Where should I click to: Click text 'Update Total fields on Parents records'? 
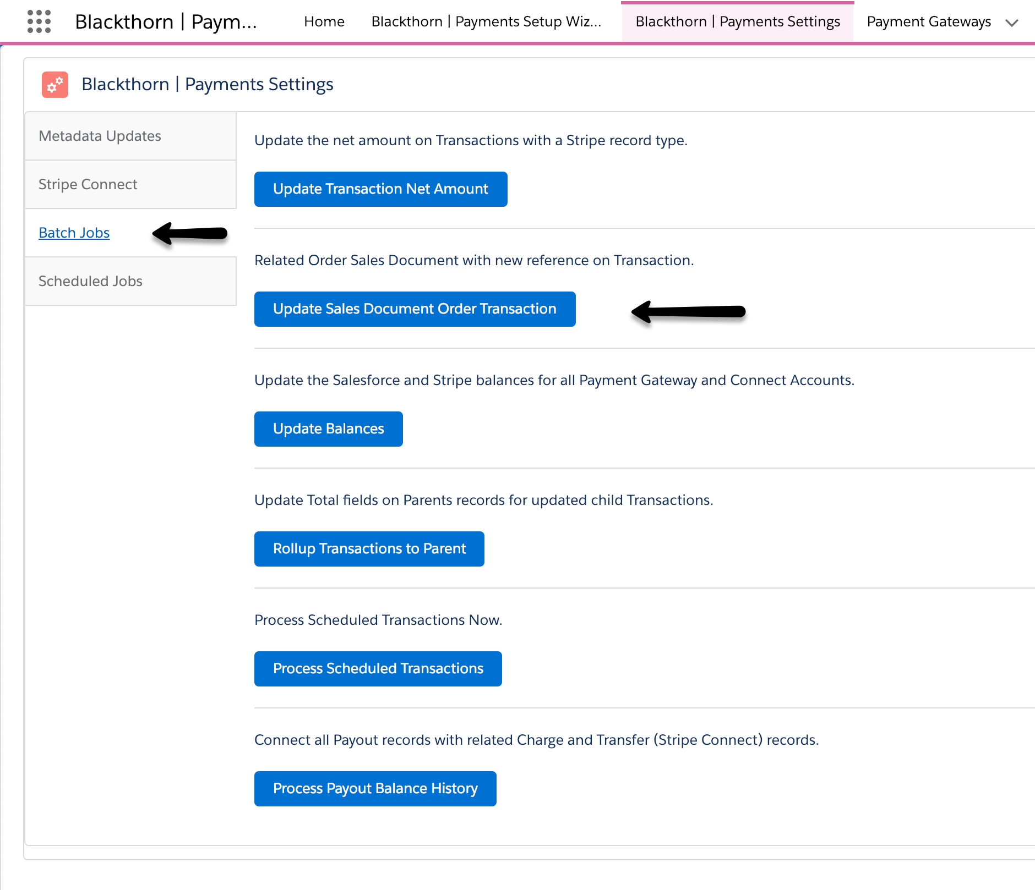(483, 500)
